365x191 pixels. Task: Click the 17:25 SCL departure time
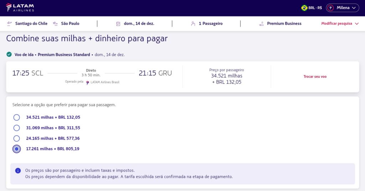click(28, 73)
